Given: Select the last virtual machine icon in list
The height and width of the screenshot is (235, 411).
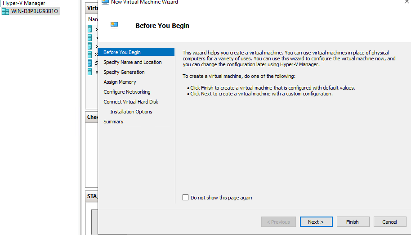Looking at the screenshot, I should pyautogui.click(x=90, y=72).
